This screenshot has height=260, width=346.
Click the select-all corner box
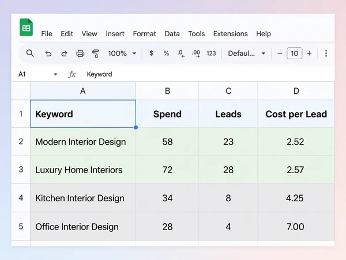tap(21, 91)
